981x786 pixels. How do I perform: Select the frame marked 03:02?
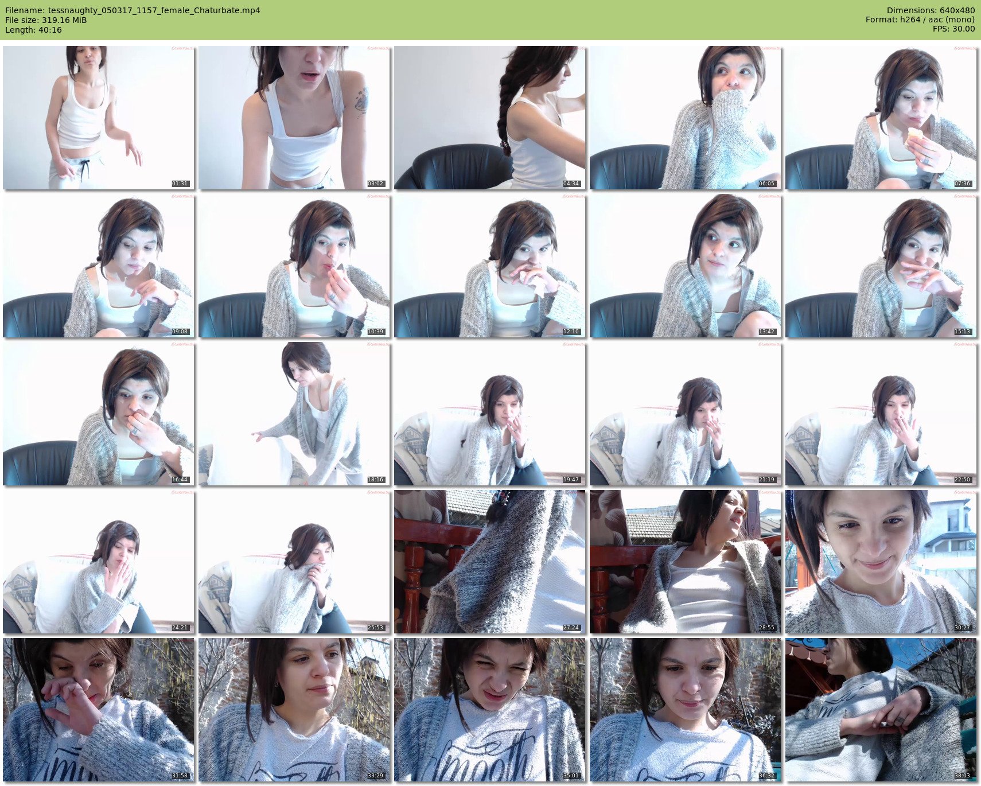point(294,118)
